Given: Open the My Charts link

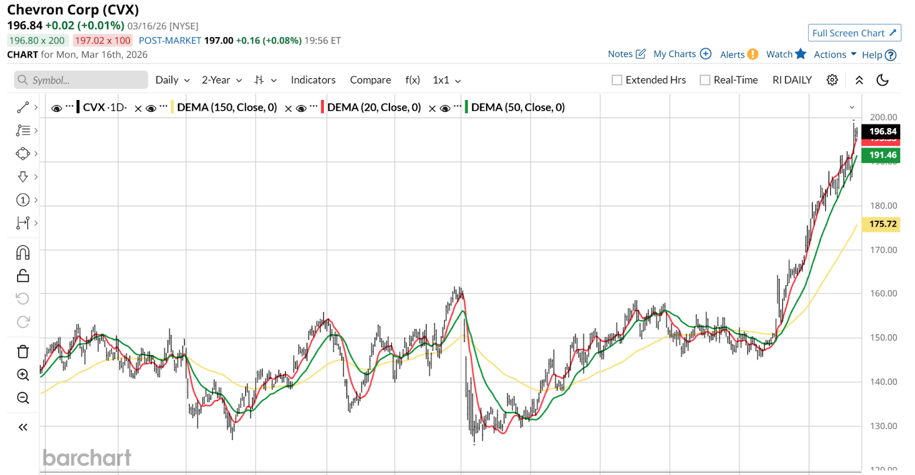Looking at the screenshot, I should tap(682, 54).
